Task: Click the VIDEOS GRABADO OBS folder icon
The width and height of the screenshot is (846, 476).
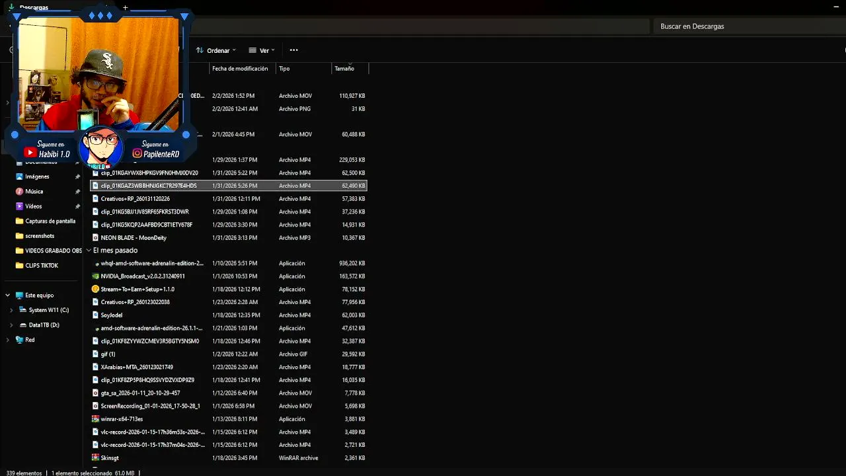Action: pos(19,251)
